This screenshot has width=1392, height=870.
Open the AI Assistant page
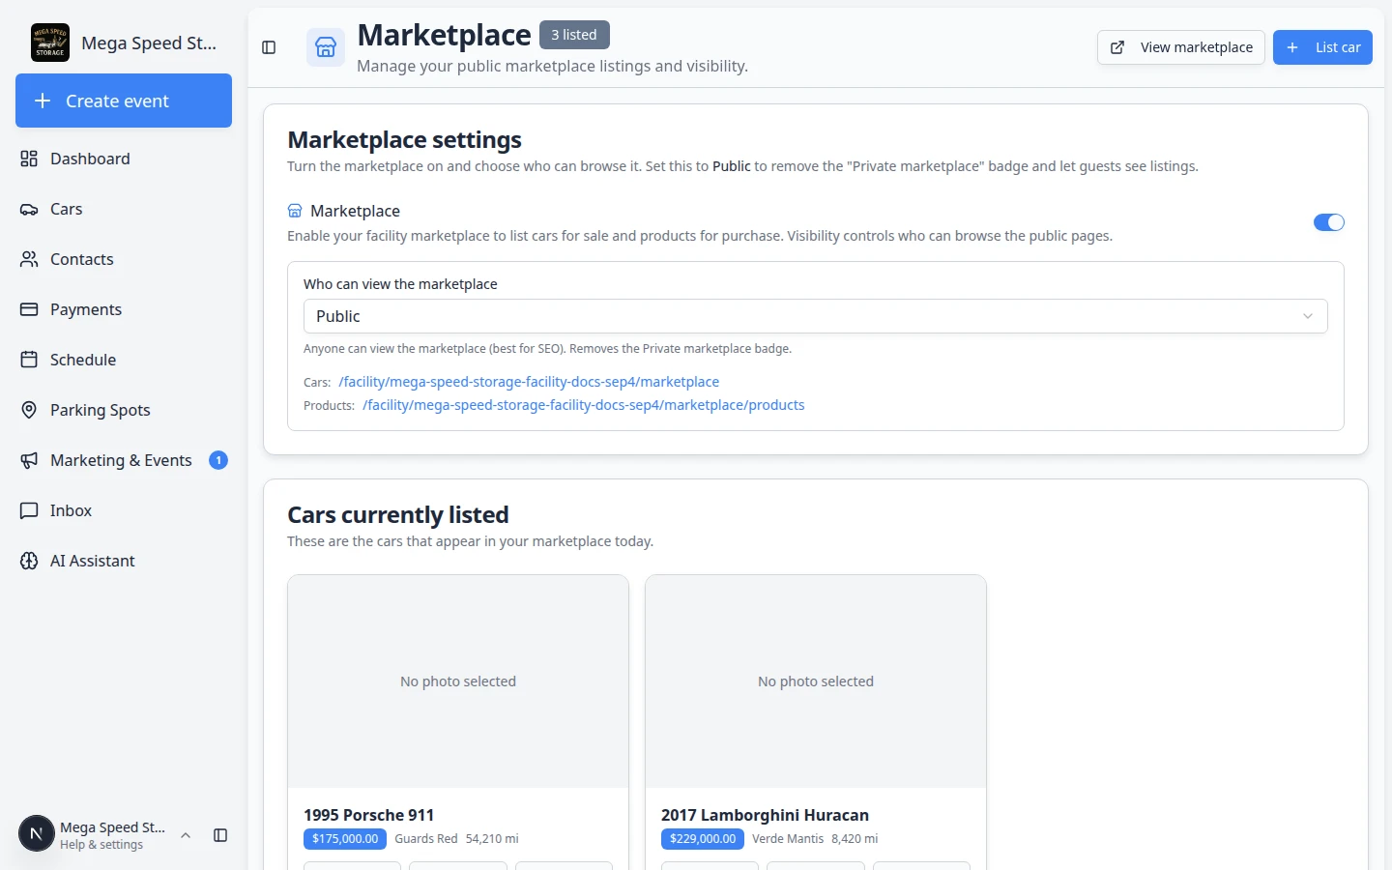tap(124, 561)
